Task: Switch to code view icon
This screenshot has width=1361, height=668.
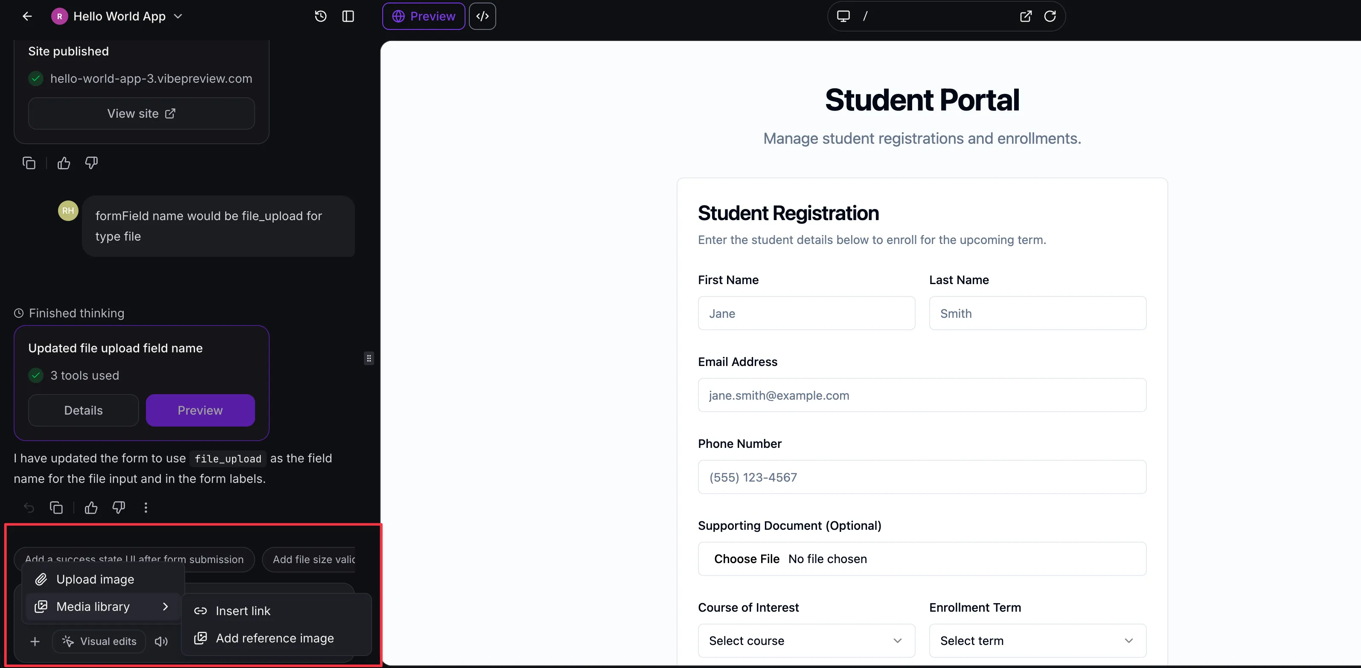Action: point(482,16)
